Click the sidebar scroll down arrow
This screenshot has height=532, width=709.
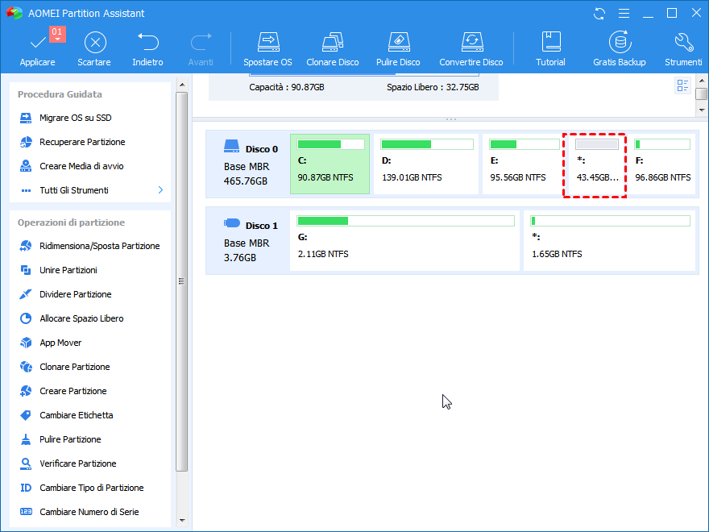182,521
